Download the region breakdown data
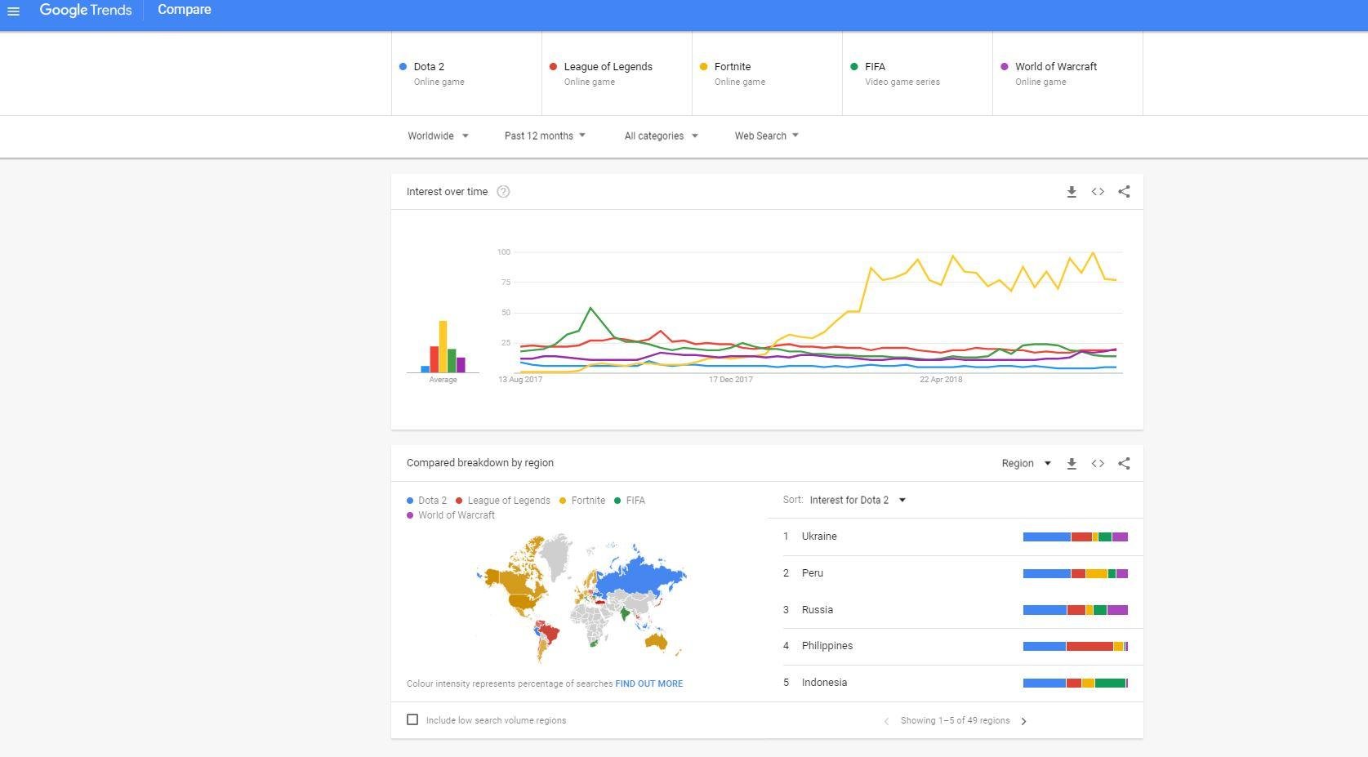Viewport: 1368px width, 757px height. click(1071, 464)
